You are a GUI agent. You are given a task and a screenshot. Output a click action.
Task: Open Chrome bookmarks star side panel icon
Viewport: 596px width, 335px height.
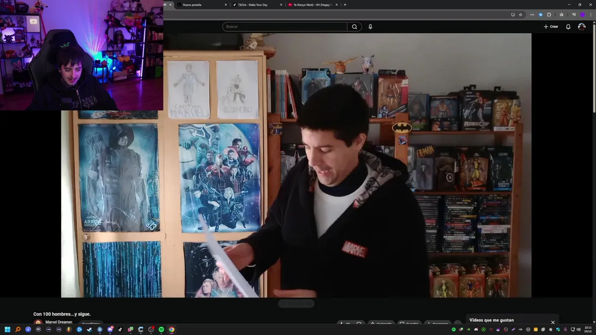pyautogui.click(x=561, y=14)
